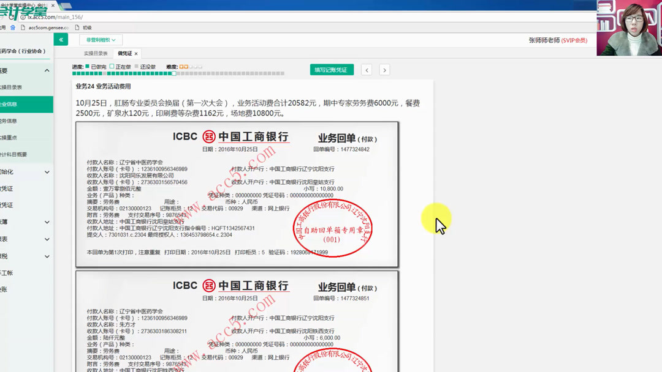Collapse the sidebar using the « icon
Screen dimensions: 662x372
61,39
